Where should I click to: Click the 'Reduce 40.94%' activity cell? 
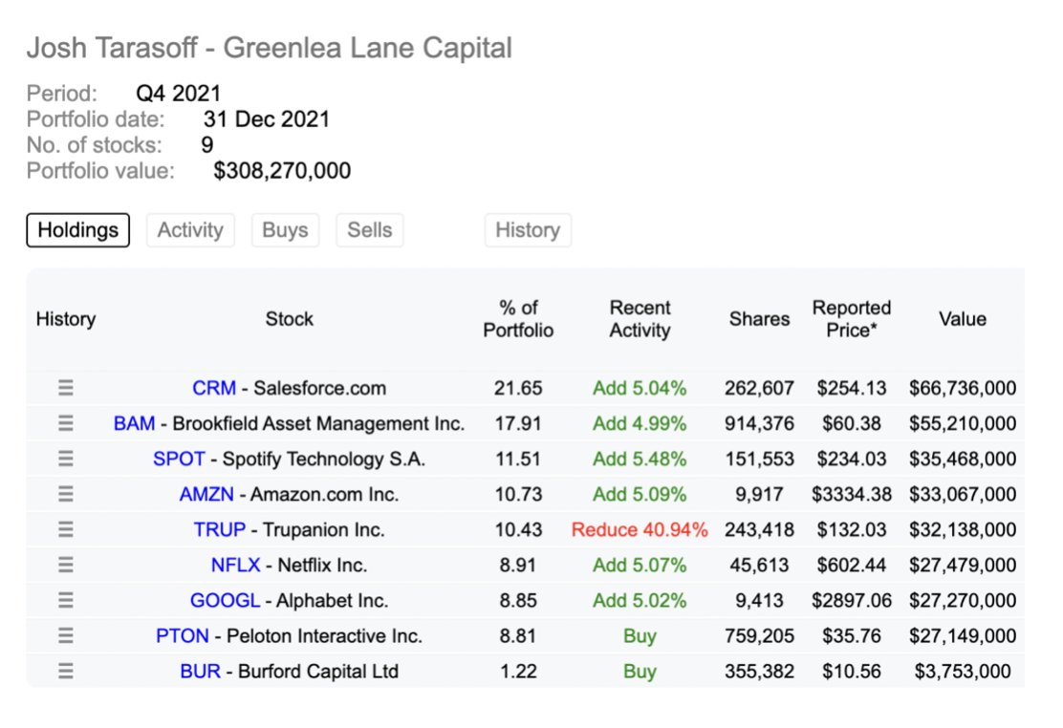(x=640, y=528)
